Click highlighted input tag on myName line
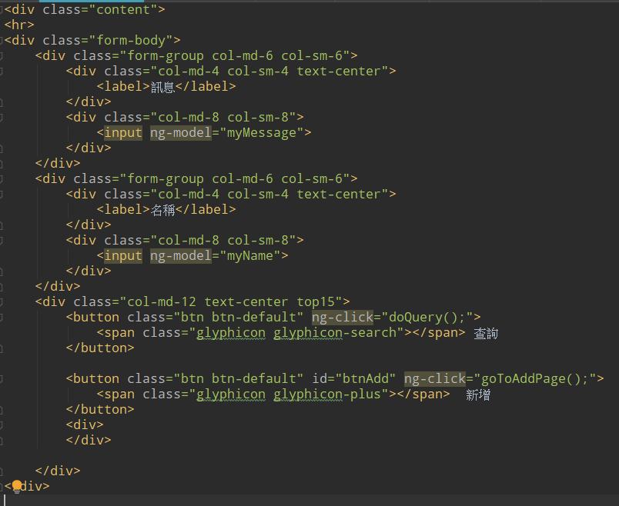This screenshot has width=619, height=506. coord(122,256)
